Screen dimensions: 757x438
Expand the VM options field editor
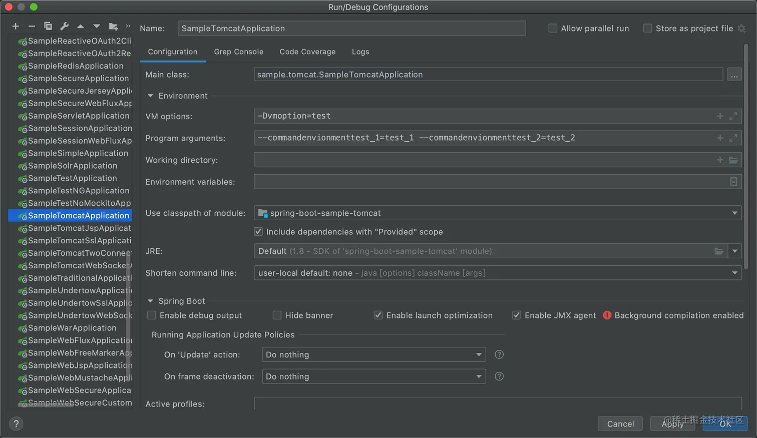[733, 116]
